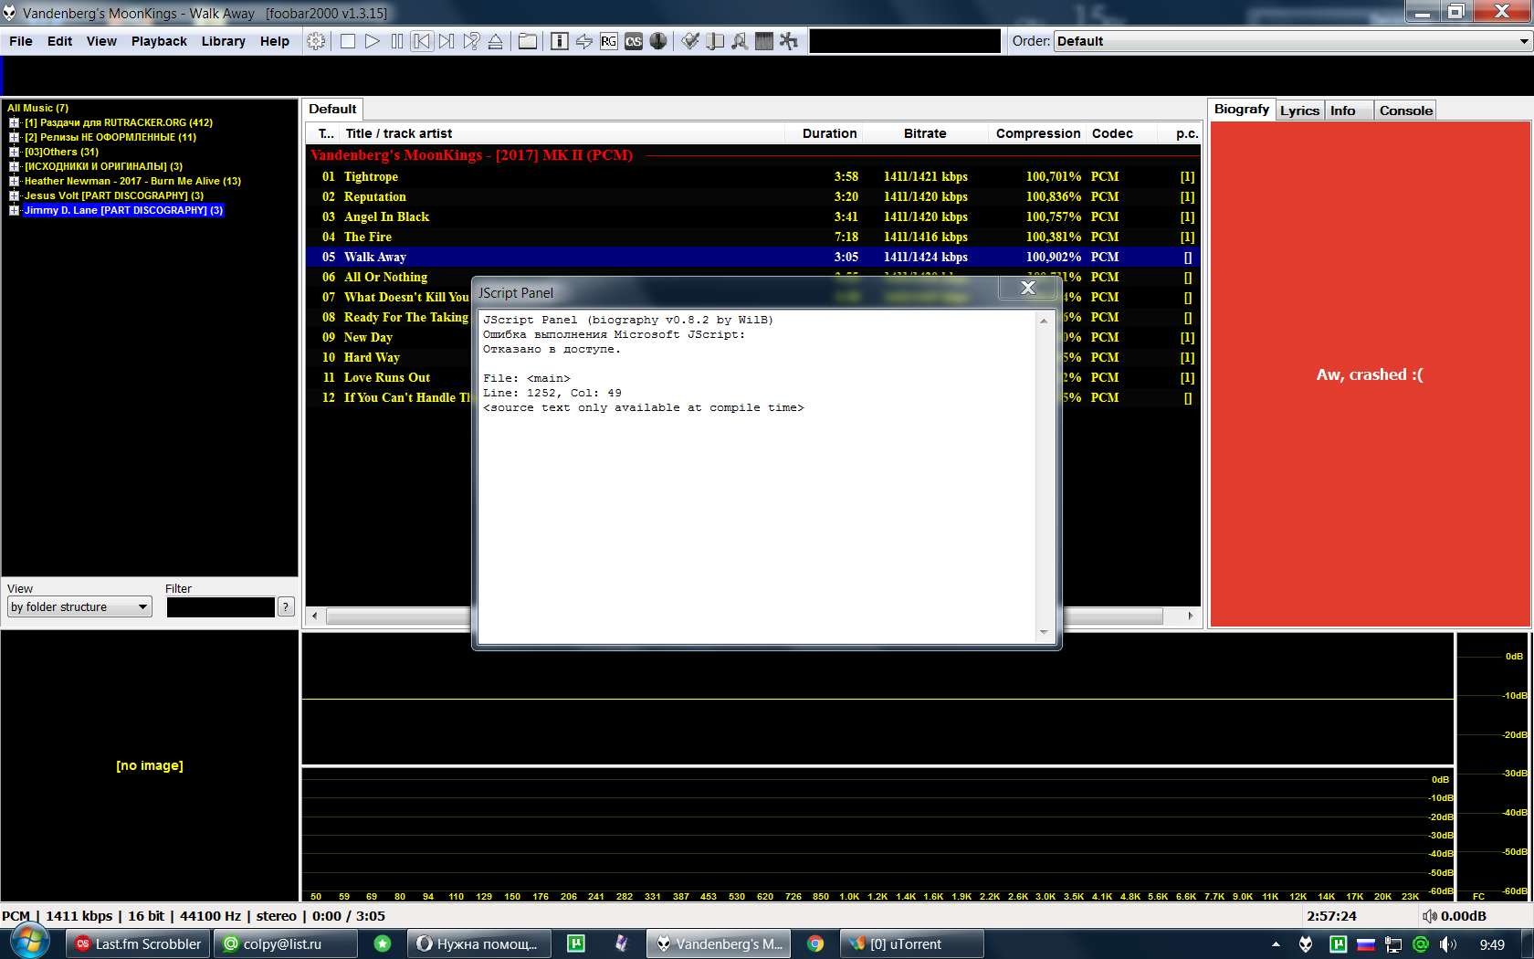Switch to the Console tab
The height and width of the screenshot is (959, 1534).
click(x=1405, y=111)
